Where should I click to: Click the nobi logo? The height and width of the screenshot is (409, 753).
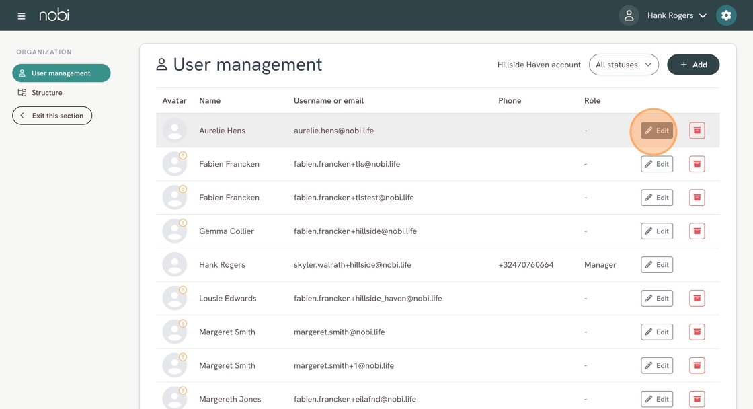54,15
